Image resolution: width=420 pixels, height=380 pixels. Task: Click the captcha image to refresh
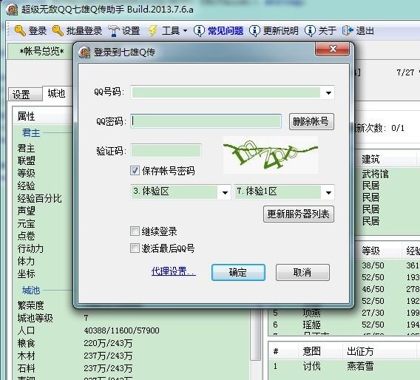(271, 155)
